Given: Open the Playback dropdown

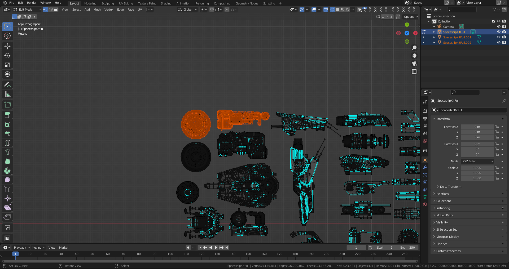Looking at the screenshot, I should (x=22, y=248).
